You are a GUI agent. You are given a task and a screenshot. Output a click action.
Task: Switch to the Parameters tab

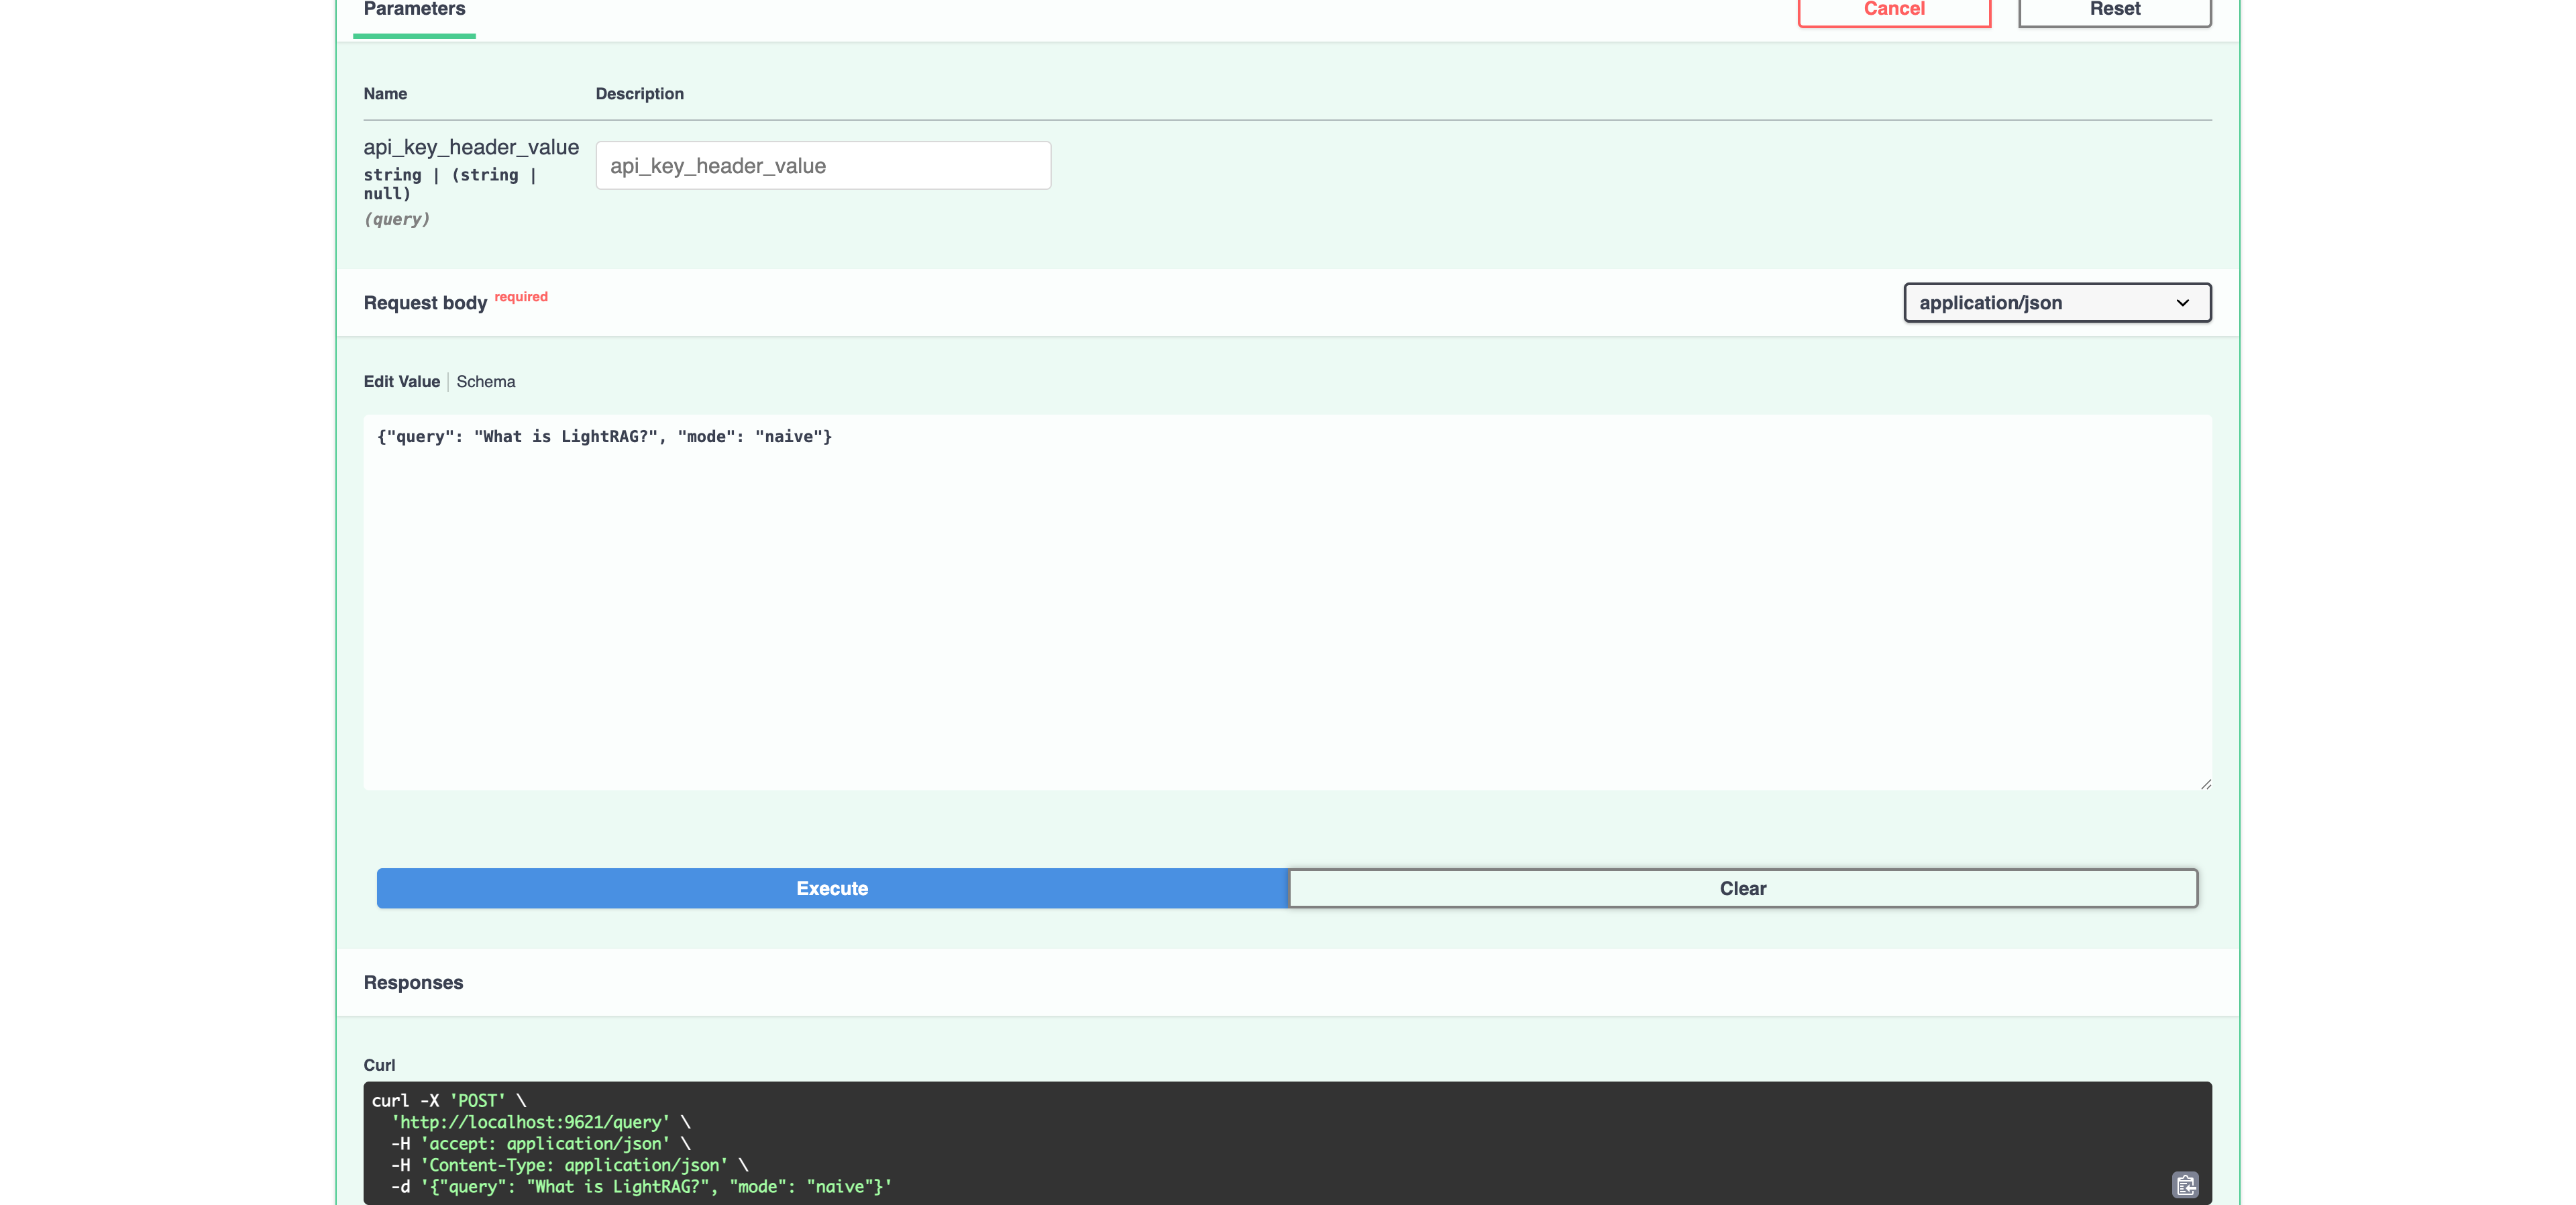pos(414,10)
